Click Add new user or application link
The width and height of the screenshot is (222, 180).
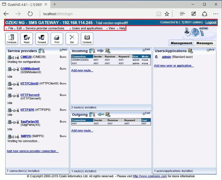[x=174, y=66]
